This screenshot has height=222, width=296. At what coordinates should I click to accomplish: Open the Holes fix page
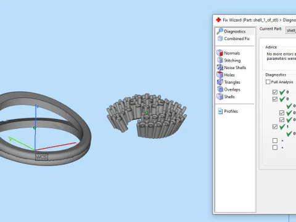point(229,75)
